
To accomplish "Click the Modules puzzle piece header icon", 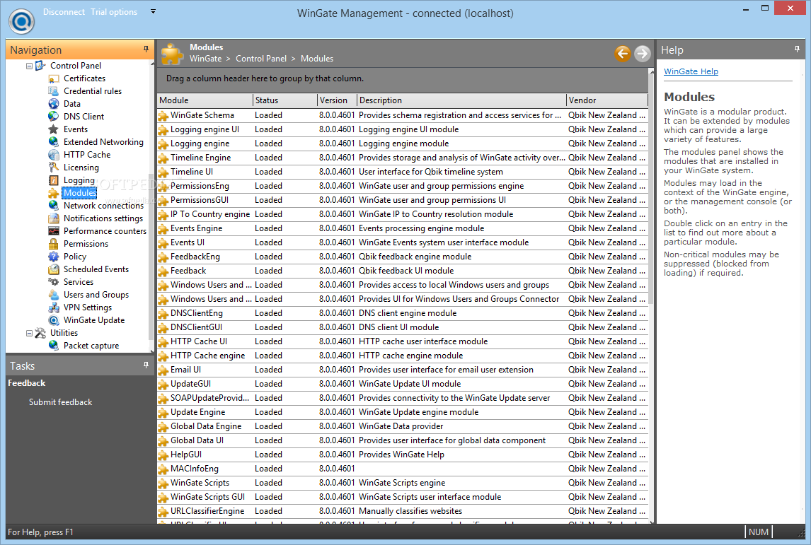I will coord(173,54).
